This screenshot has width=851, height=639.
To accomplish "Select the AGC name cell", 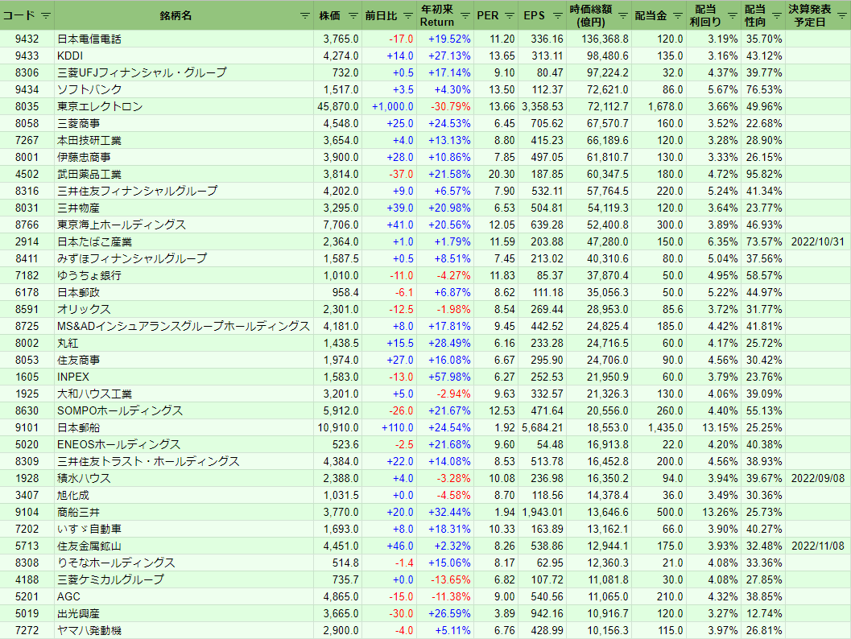I will tap(184, 596).
